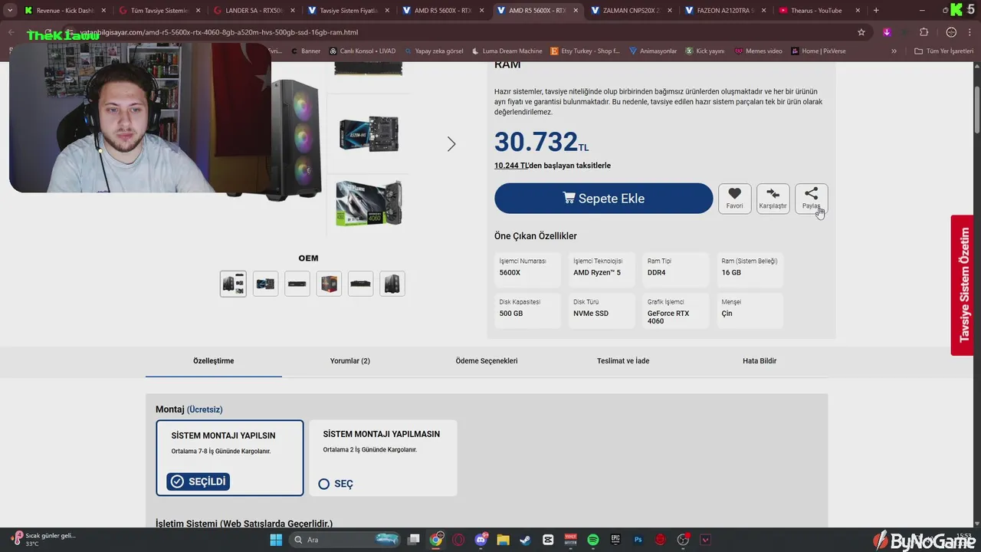This screenshot has width=981, height=552.
Task: Open a new browser tab
Action: [x=876, y=10]
